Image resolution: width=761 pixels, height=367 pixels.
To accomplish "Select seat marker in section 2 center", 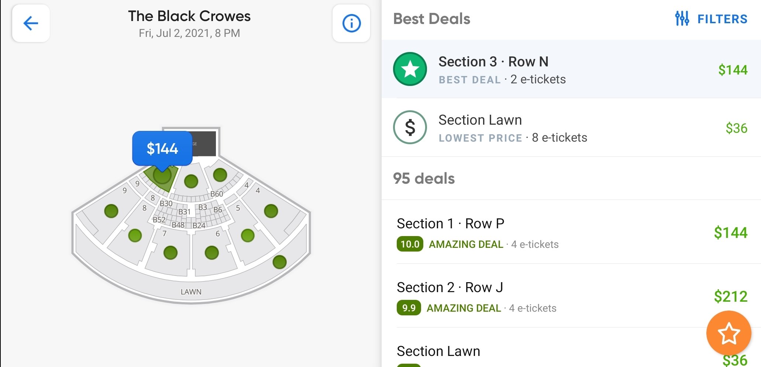I will 191,181.
